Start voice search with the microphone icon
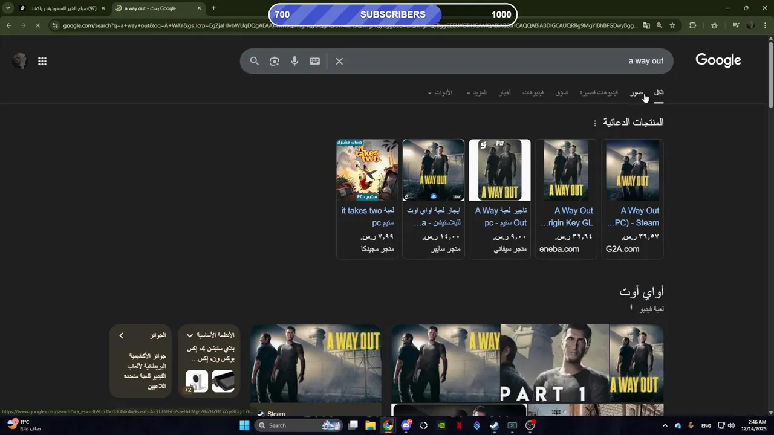The width and height of the screenshot is (774, 435). tap(294, 61)
